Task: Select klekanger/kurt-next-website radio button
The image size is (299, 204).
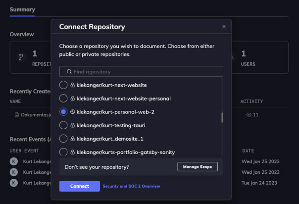Action: pos(63,85)
